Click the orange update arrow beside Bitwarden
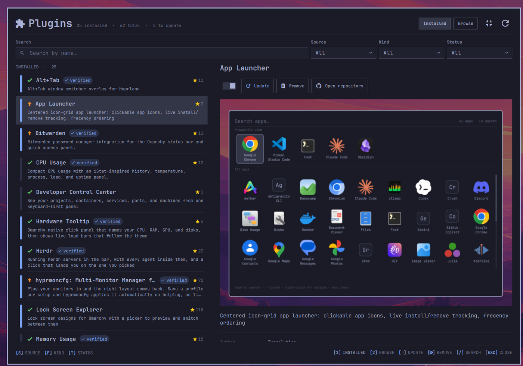The height and width of the screenshot is (366, 523). click(30, 133)
